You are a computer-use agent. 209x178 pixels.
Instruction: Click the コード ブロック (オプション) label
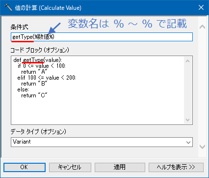pos(40,50)
